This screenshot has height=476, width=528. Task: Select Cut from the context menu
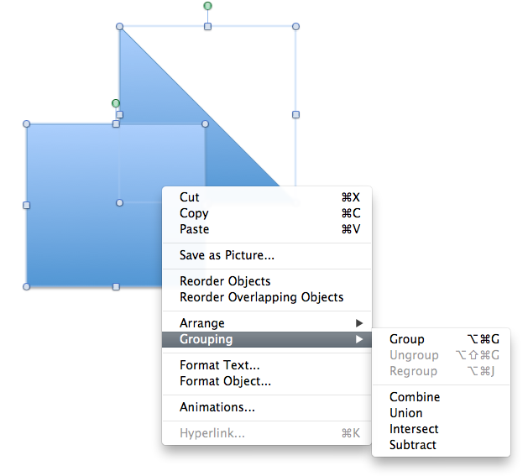pos(191,197)
